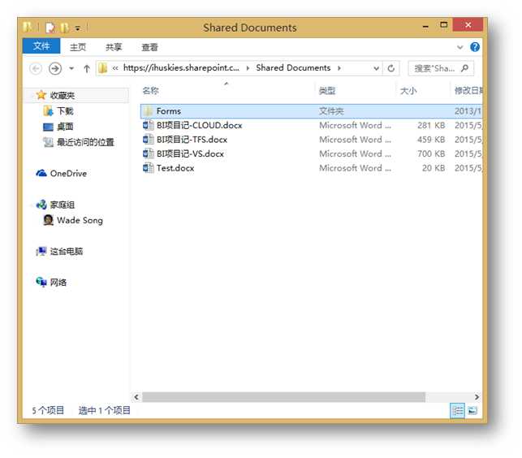This screenshot has height=458, width=522.
Task: Click the 281 KB size cell
Action: coord(431,126)
